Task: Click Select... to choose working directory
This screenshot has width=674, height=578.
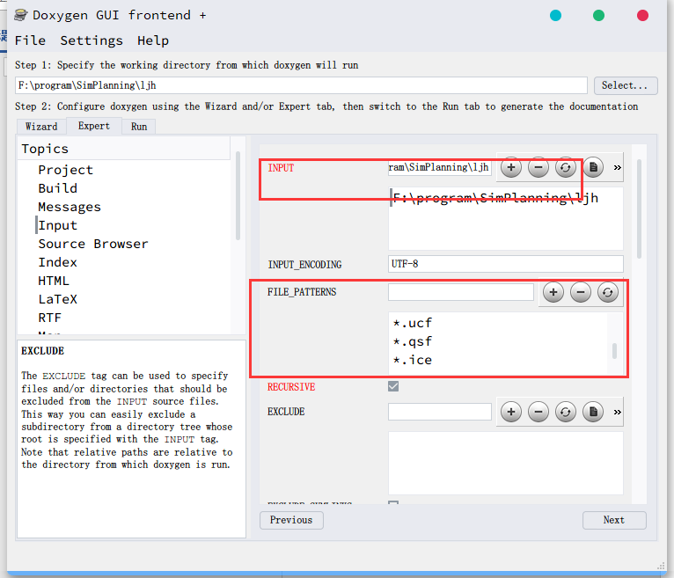Action: [626, 85]
